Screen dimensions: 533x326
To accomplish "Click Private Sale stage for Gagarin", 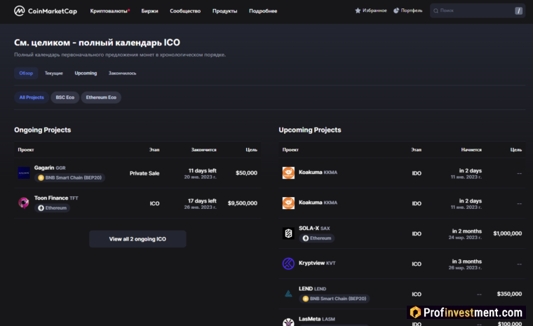I will [144, 173].
